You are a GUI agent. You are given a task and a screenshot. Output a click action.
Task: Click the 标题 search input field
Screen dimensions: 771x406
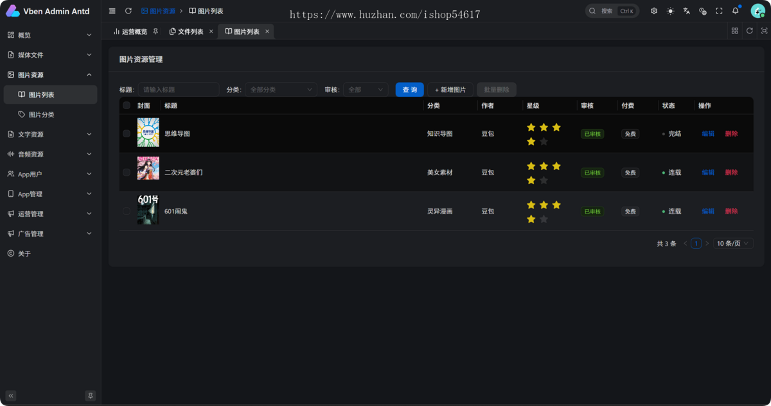pos(179,90)
